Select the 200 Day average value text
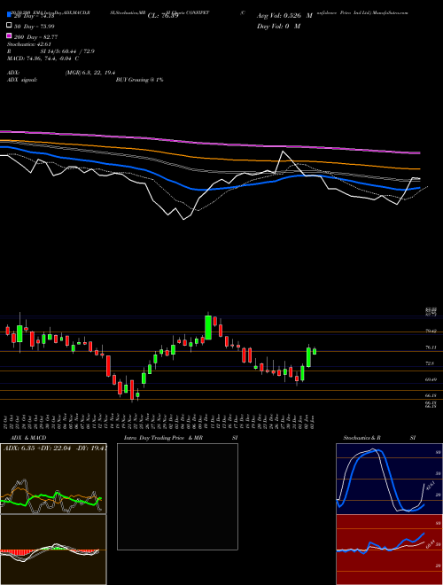The height and width of the screenshot is (585, 443). (35, 37)
